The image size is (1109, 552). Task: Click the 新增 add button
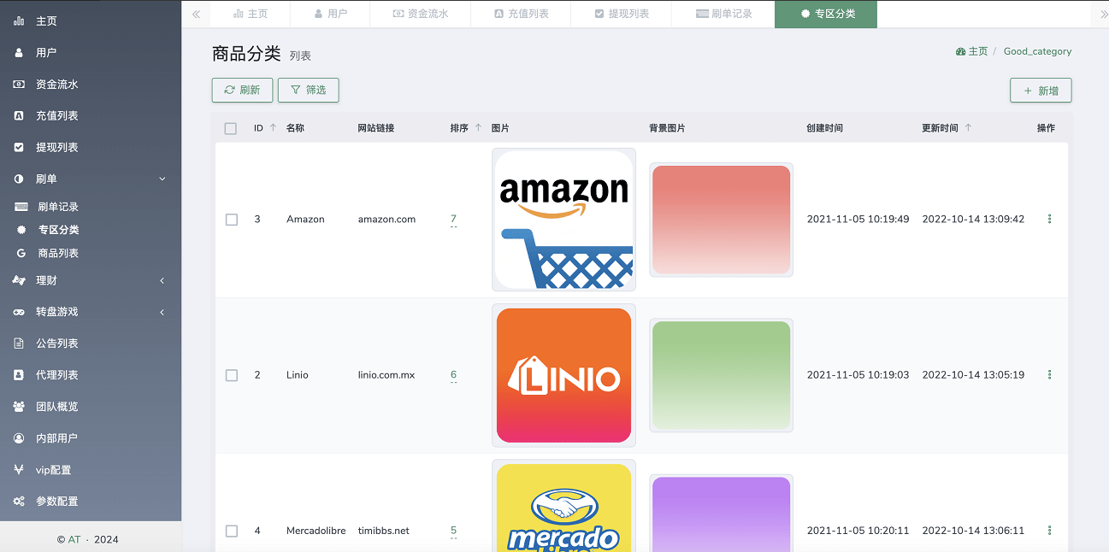(x=1041, y=91)
